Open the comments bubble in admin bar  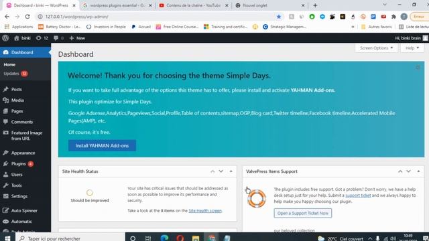tap(58, 38)
